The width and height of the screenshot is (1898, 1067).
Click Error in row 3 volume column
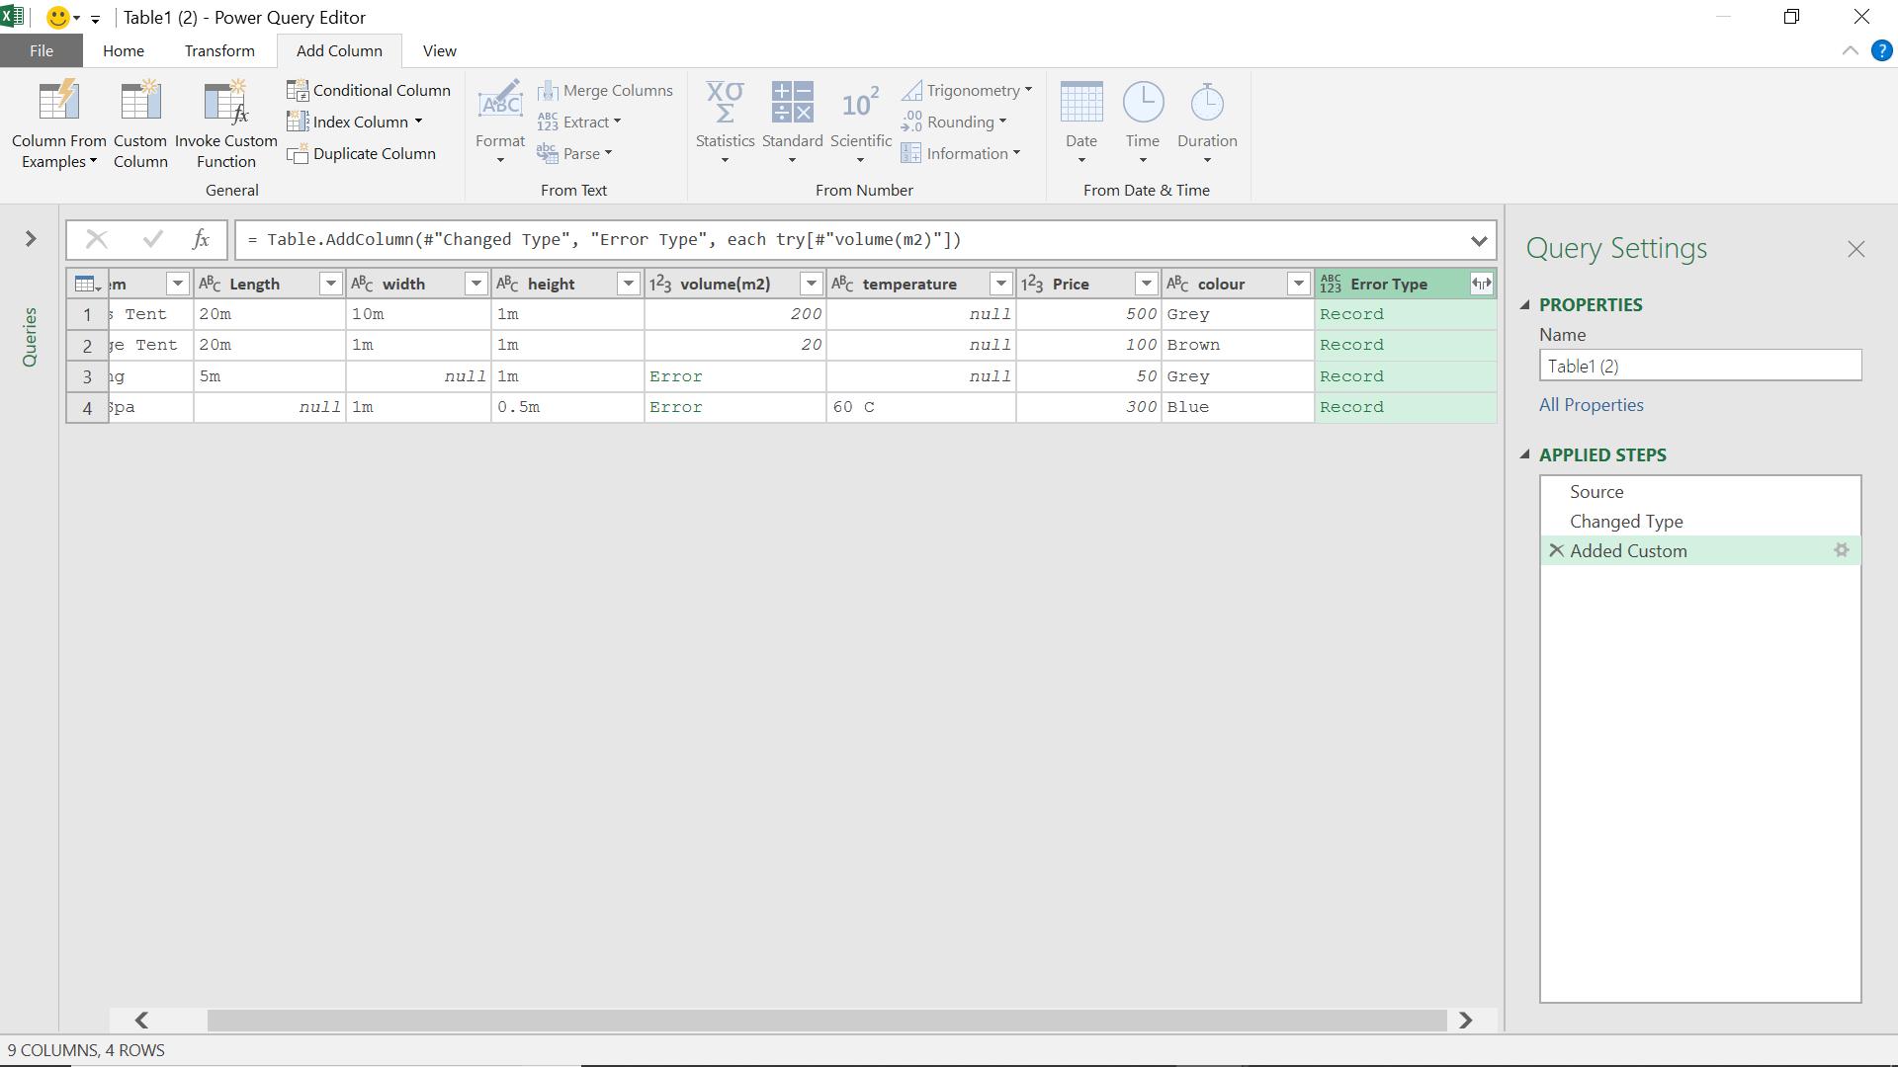tap(676, 376)
